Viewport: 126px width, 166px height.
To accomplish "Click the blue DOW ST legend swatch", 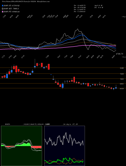I will coord(3,6).
